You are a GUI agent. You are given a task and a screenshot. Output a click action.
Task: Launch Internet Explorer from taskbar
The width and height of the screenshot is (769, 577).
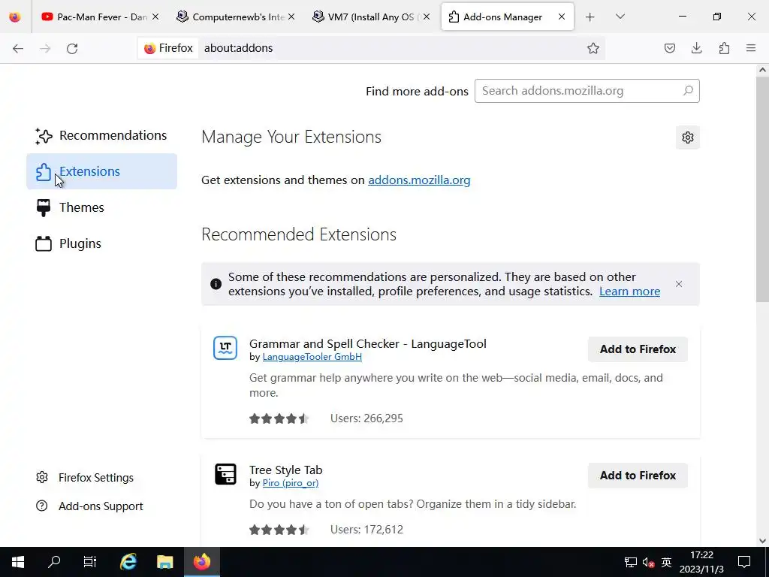[x=128, y=562]
